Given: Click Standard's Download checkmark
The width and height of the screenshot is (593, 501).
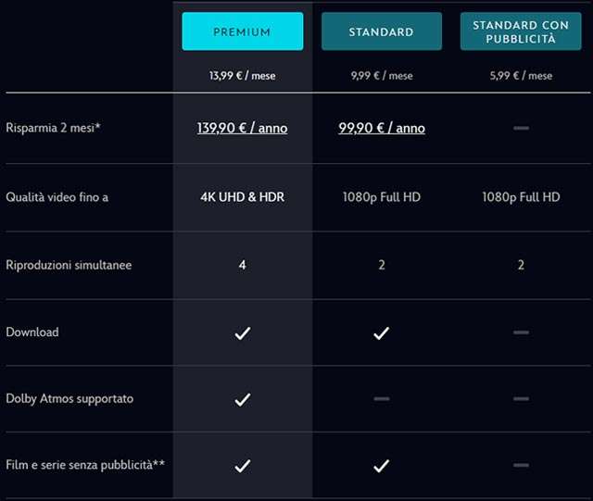Looking at the screenshot, I should [x=381, y=332].
